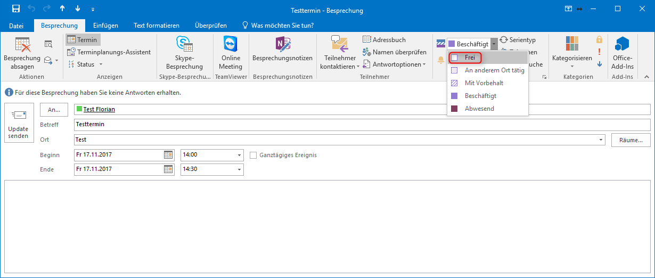This screenshot has height=278, width=655.
Task: Go to next item with down arrow
Action: pos(78,9)
